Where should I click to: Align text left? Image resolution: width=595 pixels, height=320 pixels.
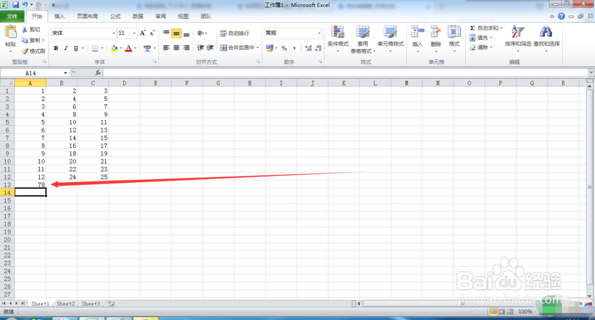click(166, 47)
